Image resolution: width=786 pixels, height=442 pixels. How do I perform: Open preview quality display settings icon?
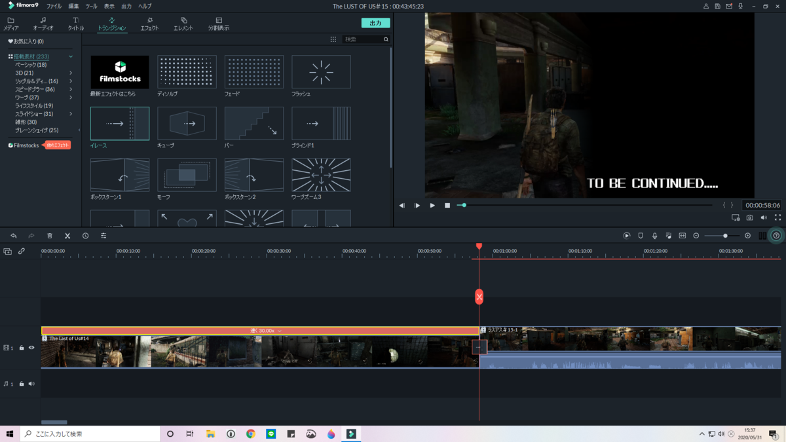pyautogui.click(x=736, y=217)
